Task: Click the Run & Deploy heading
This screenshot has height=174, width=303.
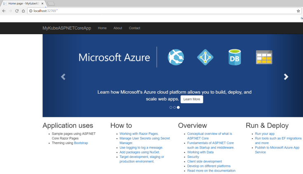Action: pos(267,125)
